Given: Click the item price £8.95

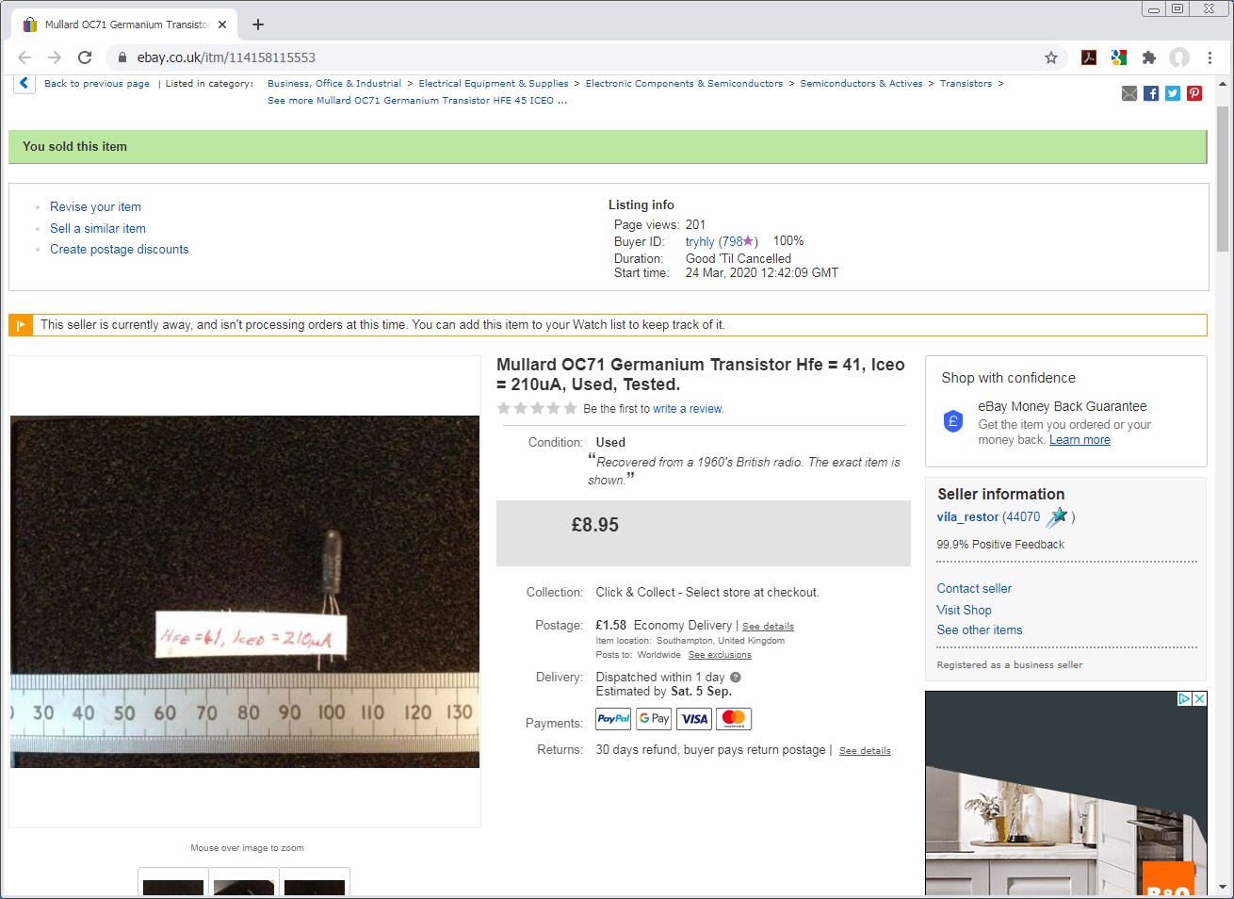Looking at the screenshot, I should 595,526.
